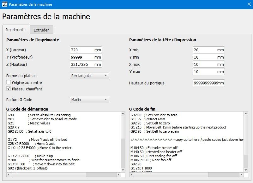The width and height of the screenshot is (253, 183).
Task: Click 'G1 X110 Z5 F4000' line
Action: pyautogui.click(x=39, y=148)
